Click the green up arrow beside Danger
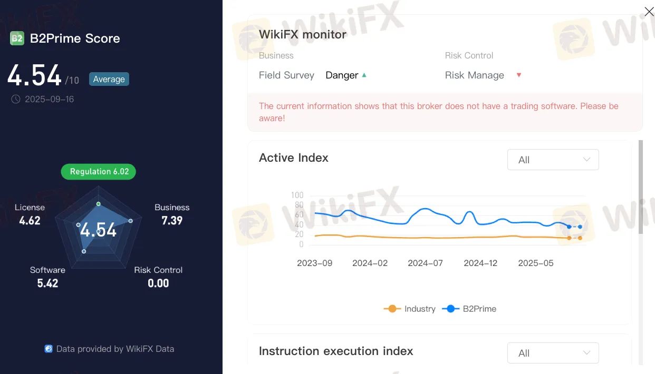This screenshot has width=655, height=374. tap(364, 75)
